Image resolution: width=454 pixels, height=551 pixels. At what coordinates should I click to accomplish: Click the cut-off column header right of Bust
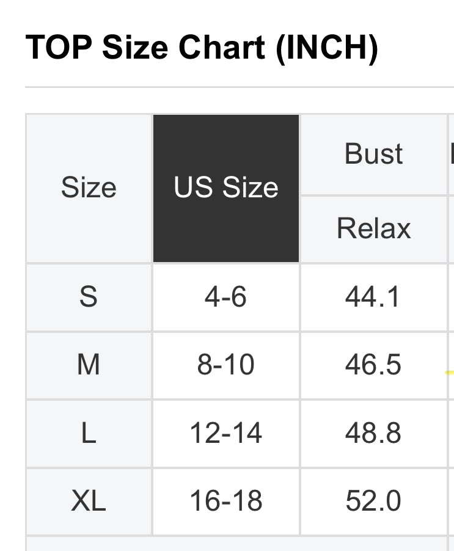click(x=451, y=154)
